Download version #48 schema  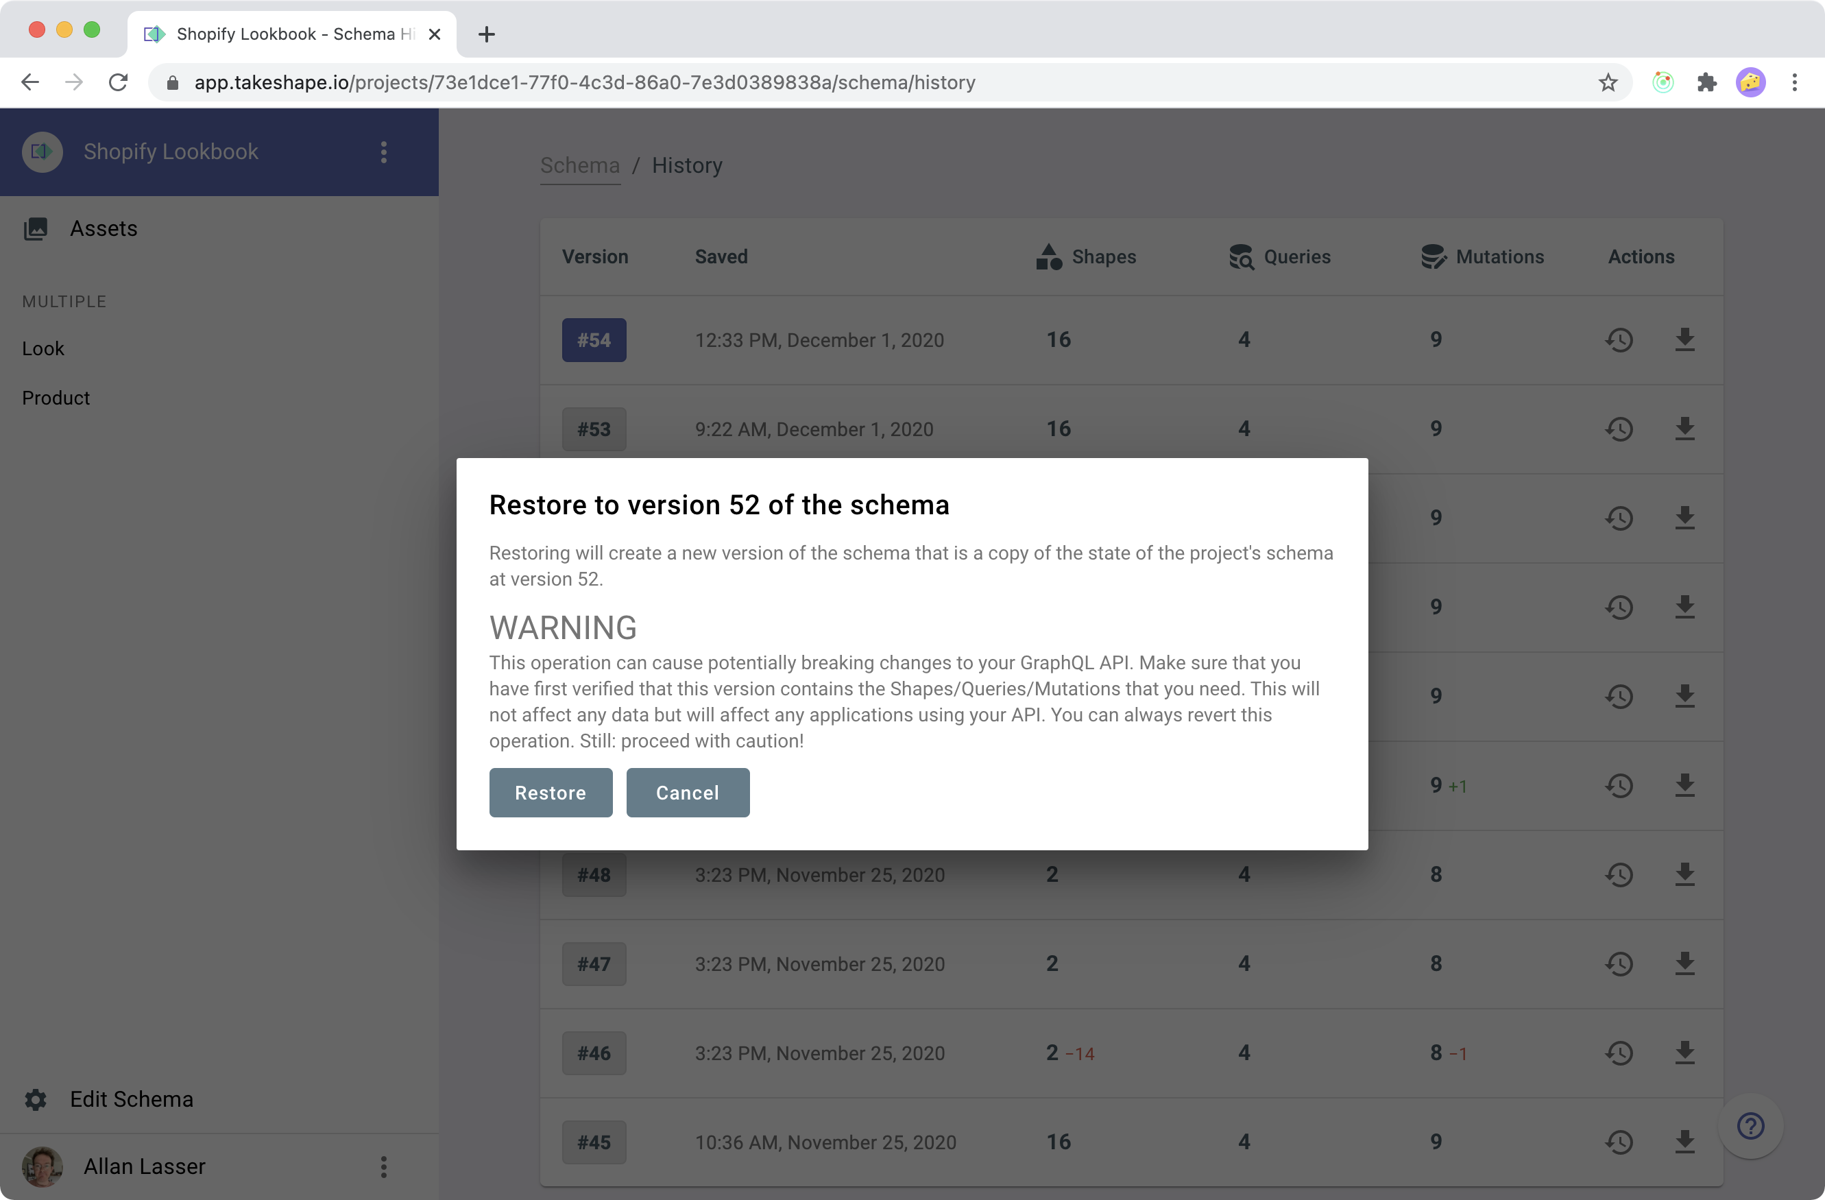[x=1684, y=875]
